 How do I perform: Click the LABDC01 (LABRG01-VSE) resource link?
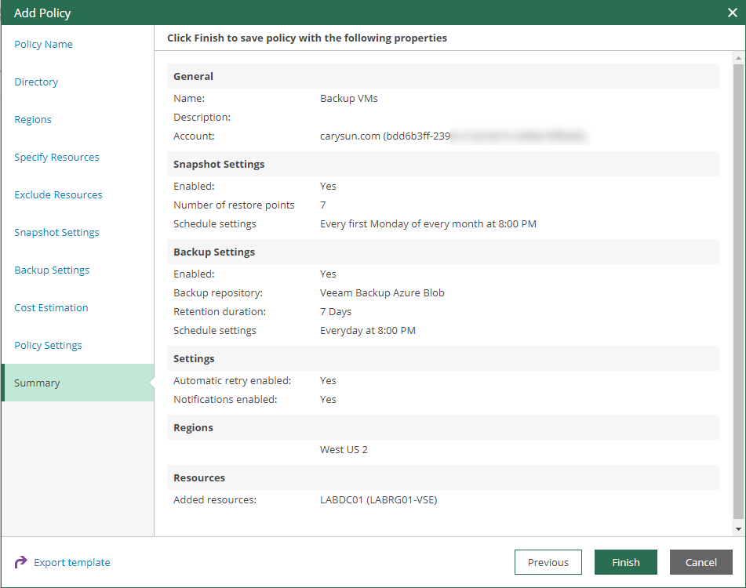pyautogui.click(x=379, y=499)
